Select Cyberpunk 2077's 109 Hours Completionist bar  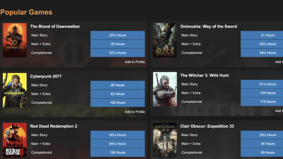coord(117,103)
